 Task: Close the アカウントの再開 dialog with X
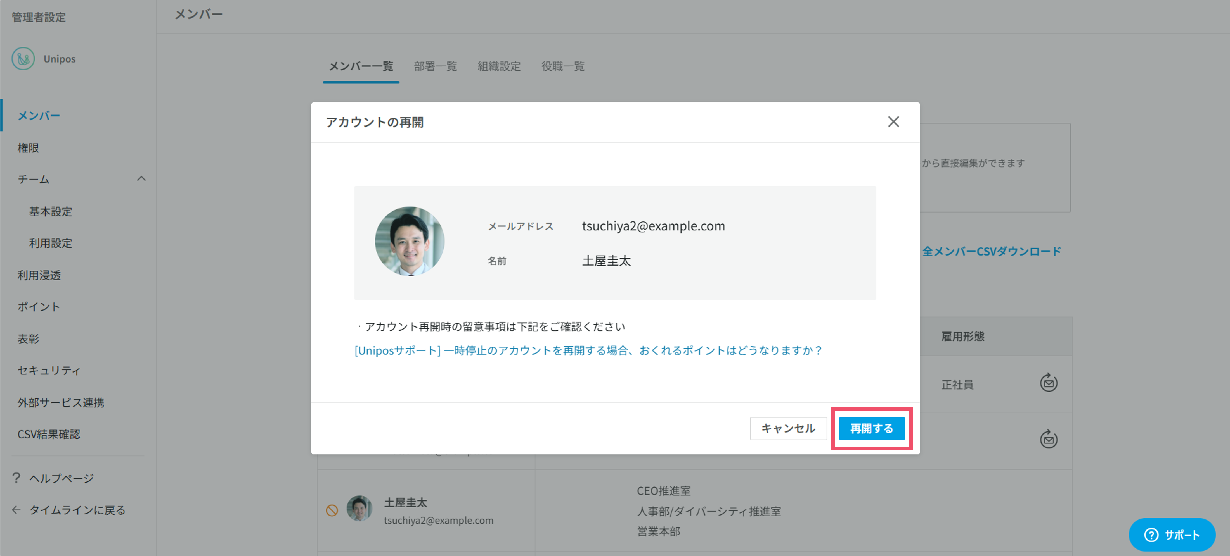point(893,121)
